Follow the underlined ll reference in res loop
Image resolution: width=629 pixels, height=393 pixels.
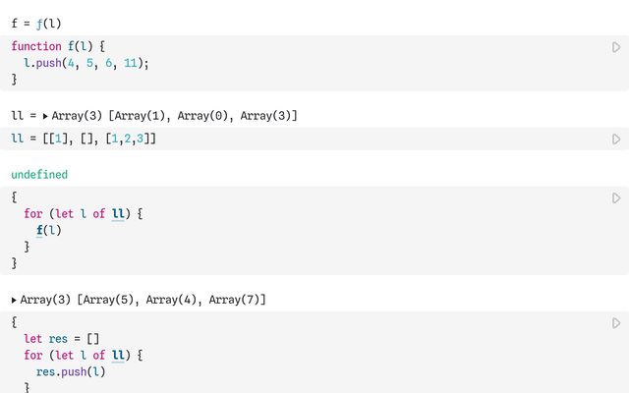click(x=118, y=356)
